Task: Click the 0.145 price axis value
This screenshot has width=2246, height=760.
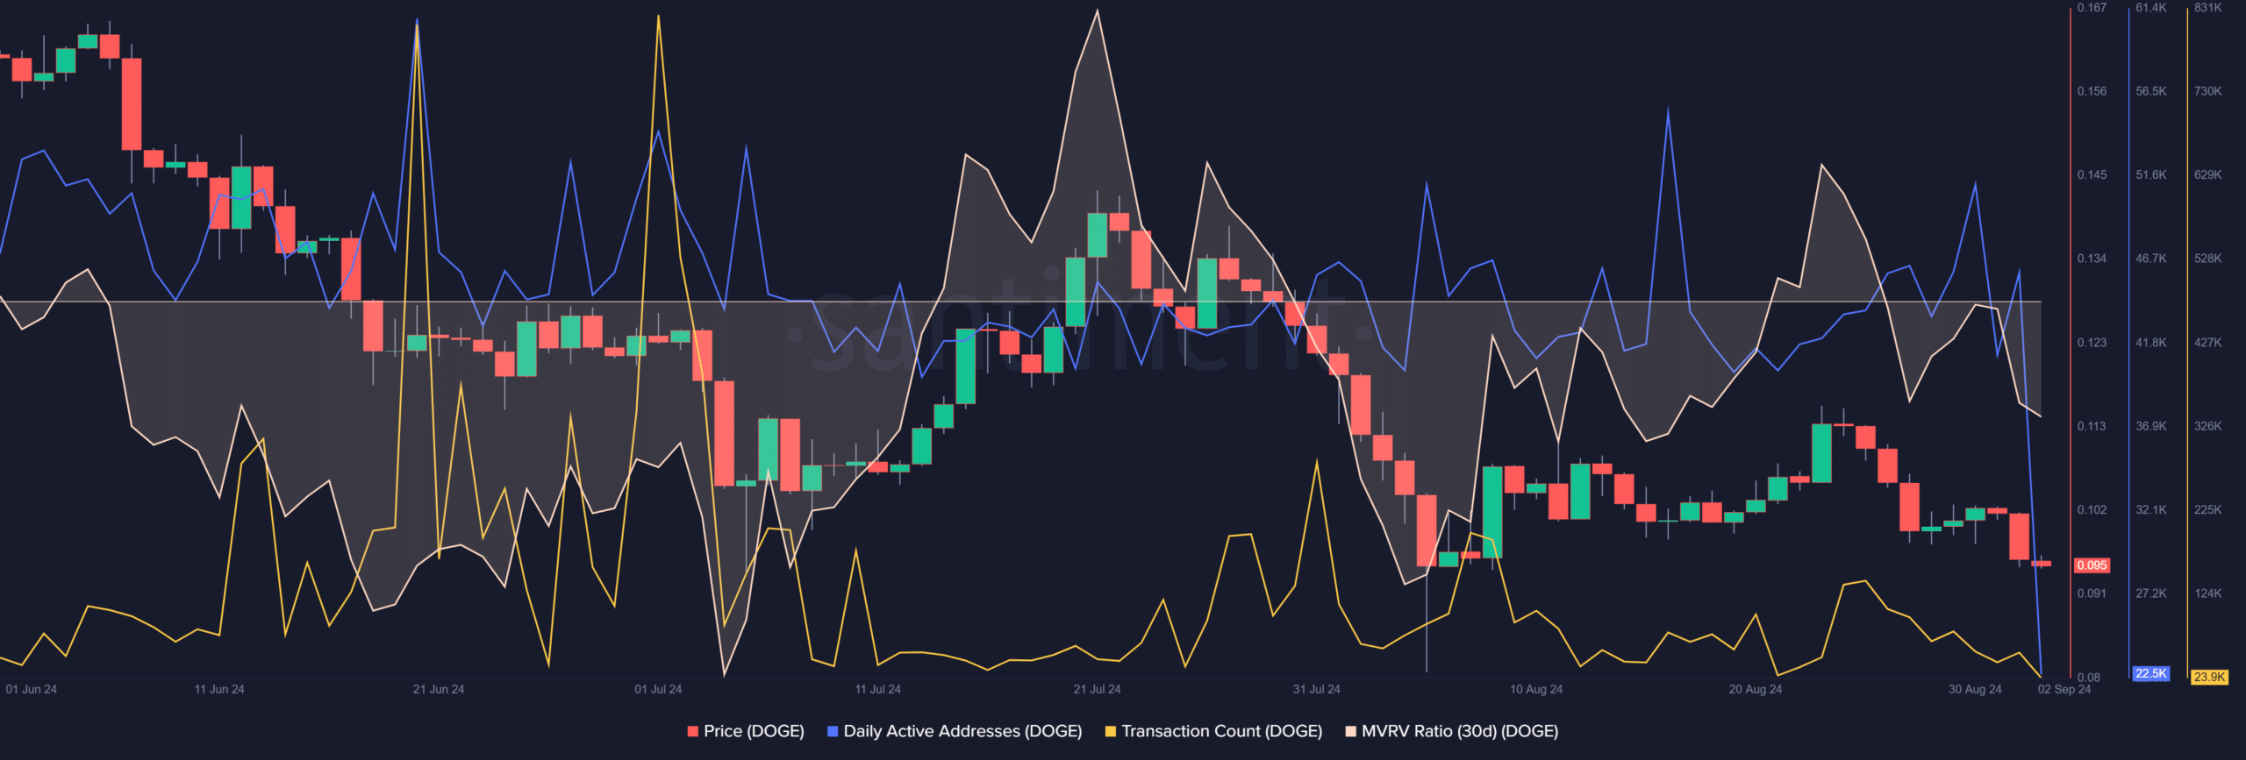Action: 2092,175
